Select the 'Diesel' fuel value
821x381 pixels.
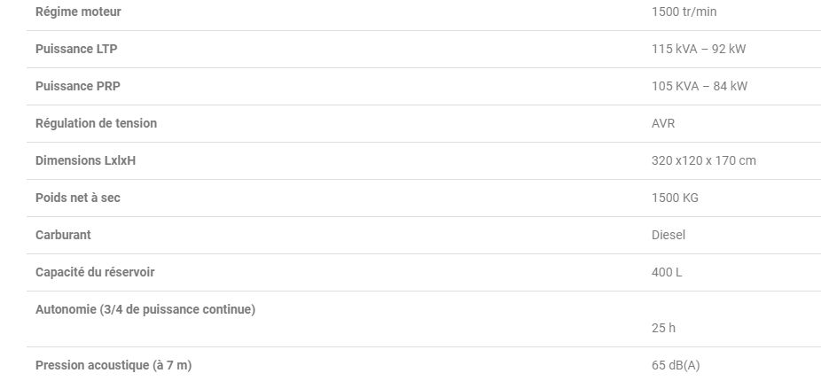[x=669, y=235]
